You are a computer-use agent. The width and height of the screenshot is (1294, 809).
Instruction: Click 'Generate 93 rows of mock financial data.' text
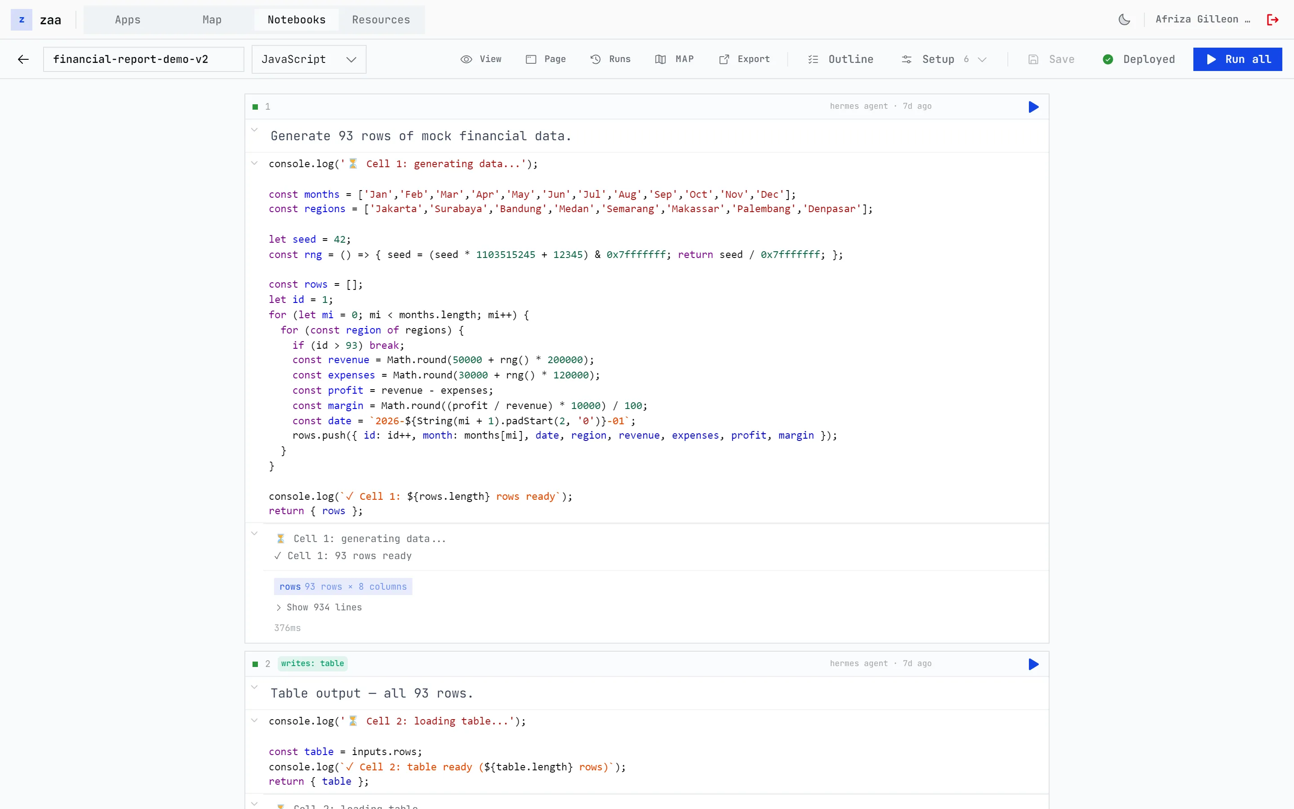pyautogui.click(x=421, y=136)
